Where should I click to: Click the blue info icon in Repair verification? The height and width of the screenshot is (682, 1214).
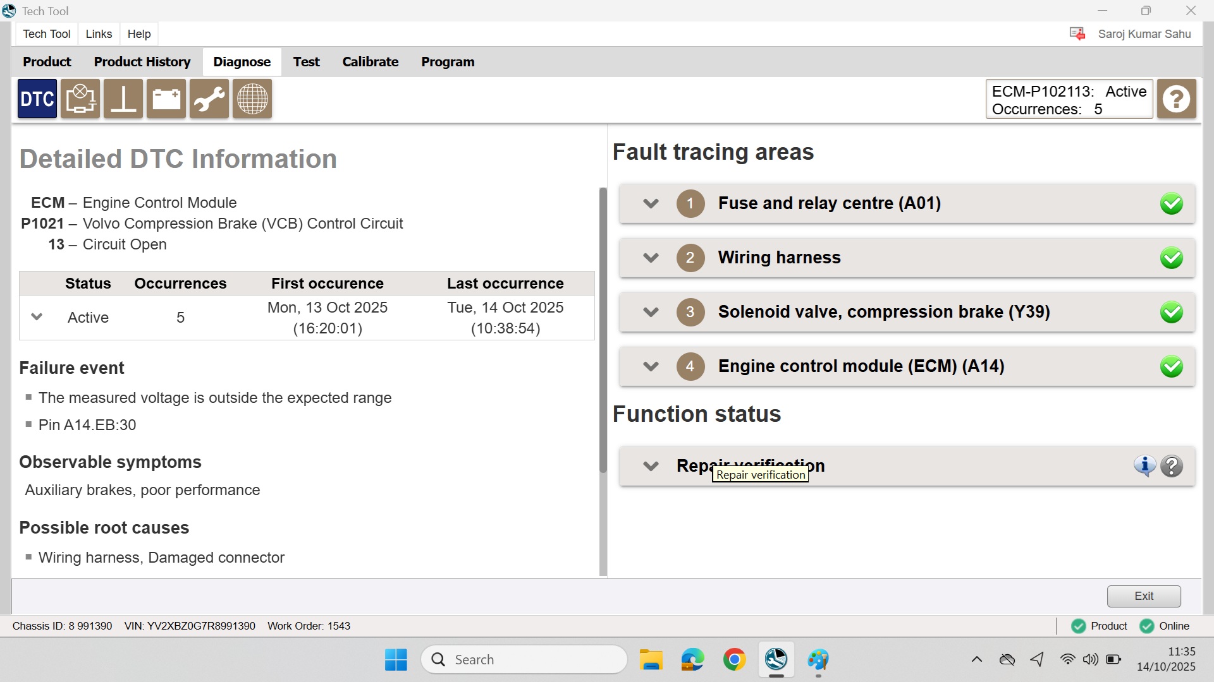(x=1144, y=466)
